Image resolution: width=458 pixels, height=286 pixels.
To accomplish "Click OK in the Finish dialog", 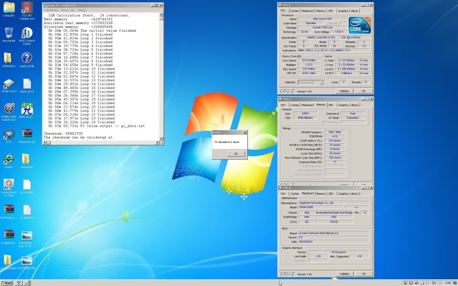I will tap(236, 153).
